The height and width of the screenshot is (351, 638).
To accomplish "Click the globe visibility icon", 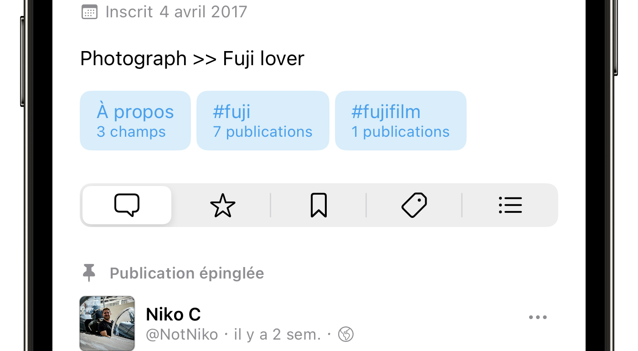I will (346, 335).
